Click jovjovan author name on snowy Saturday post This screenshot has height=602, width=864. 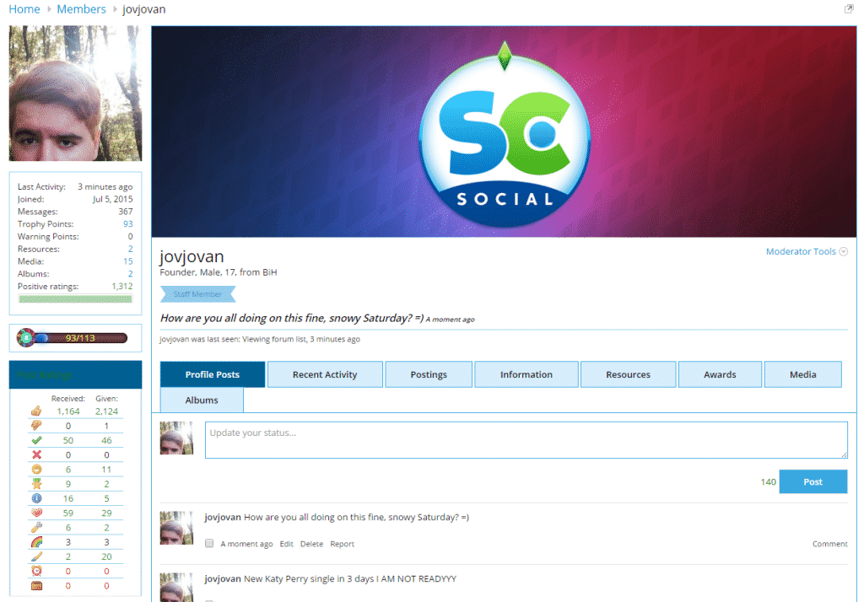point(223,517)
